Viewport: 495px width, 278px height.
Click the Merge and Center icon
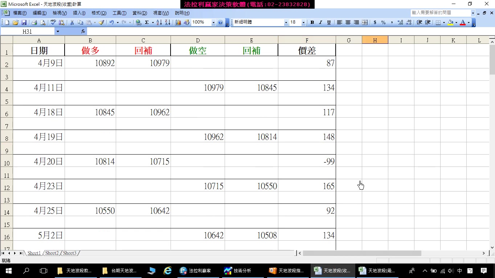(365, 22)
